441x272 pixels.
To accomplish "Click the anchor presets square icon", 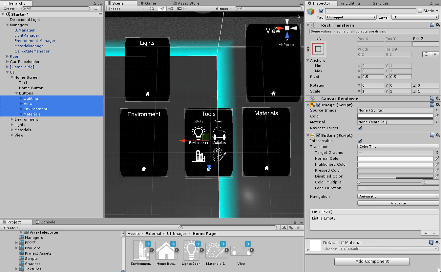I will coord(318,49).
